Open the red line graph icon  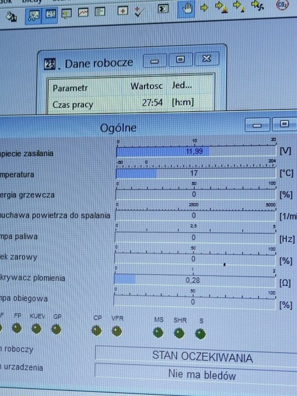(x=83, y=12)
